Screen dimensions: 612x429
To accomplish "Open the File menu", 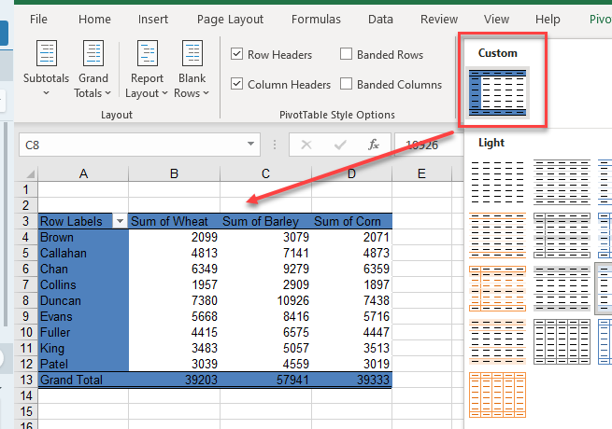I will (39, 19).
